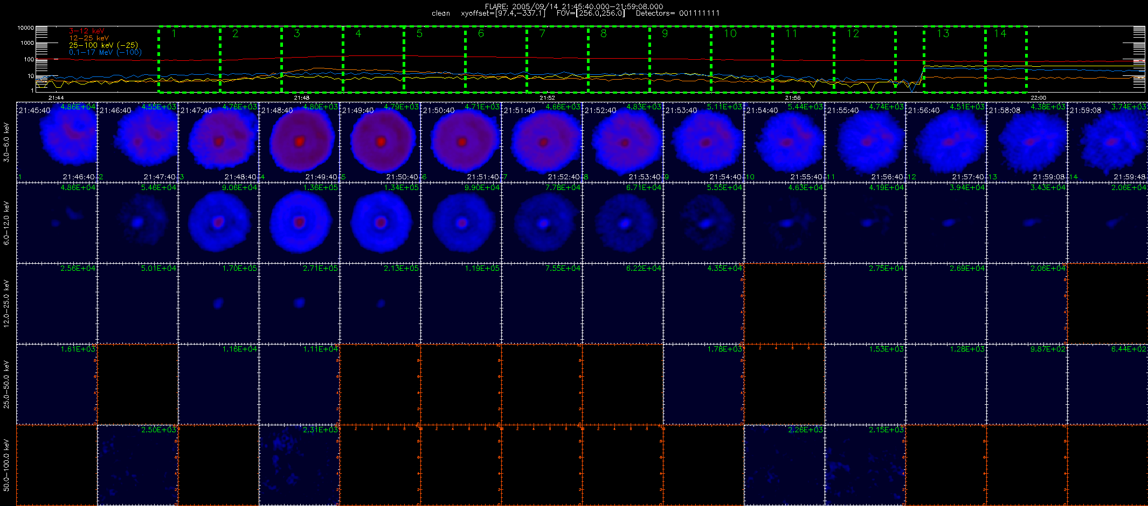Viewport: 1148px width, 506px height.
Task: Click the "21:56" time axis label
Action: [793, 97]
